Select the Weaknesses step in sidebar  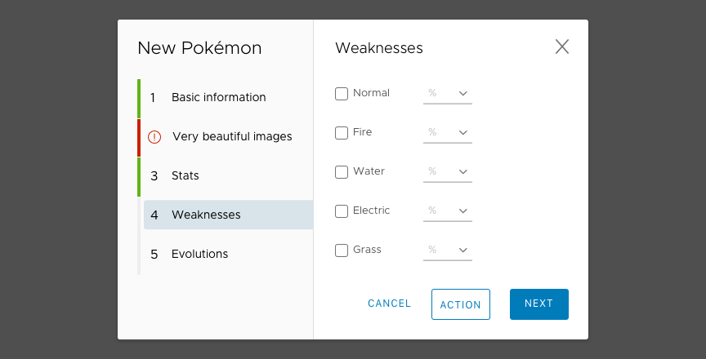(x=206, y=215)
